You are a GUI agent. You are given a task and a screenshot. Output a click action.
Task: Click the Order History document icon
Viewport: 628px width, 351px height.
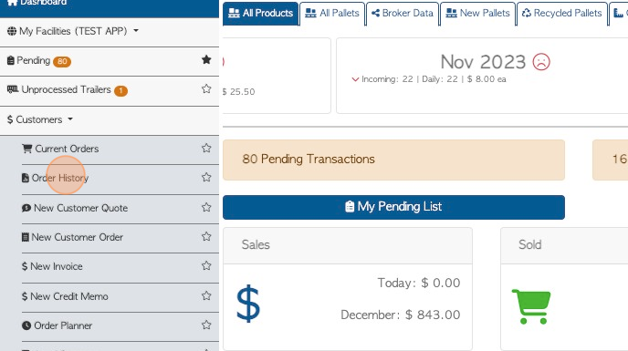(26, 178)
